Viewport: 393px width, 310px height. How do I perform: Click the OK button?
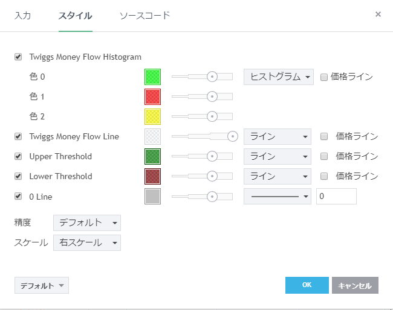pyautogui.click(x=307, y=285)
